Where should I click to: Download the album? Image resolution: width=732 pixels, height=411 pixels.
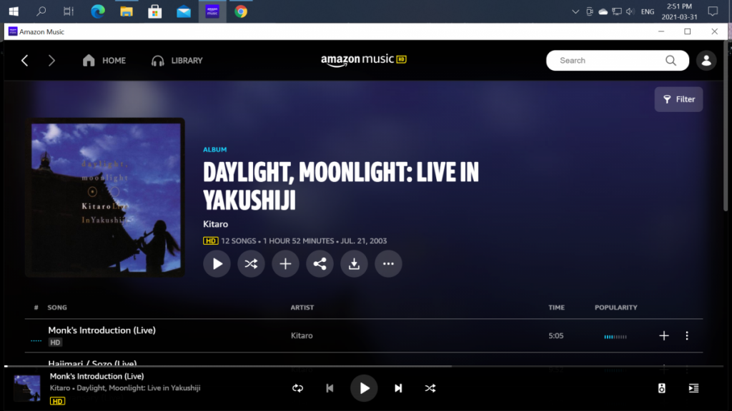click(x=354, y=264)
